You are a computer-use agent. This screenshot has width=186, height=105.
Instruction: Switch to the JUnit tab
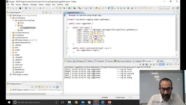click(x=160, y=61)
